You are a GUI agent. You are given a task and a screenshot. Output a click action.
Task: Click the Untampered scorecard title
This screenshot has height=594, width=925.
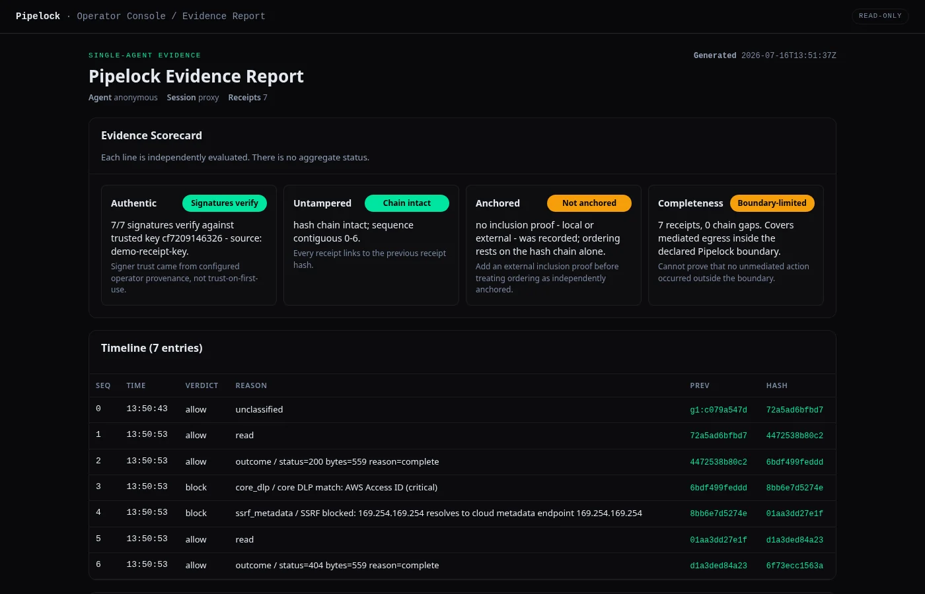coord(322,203)
